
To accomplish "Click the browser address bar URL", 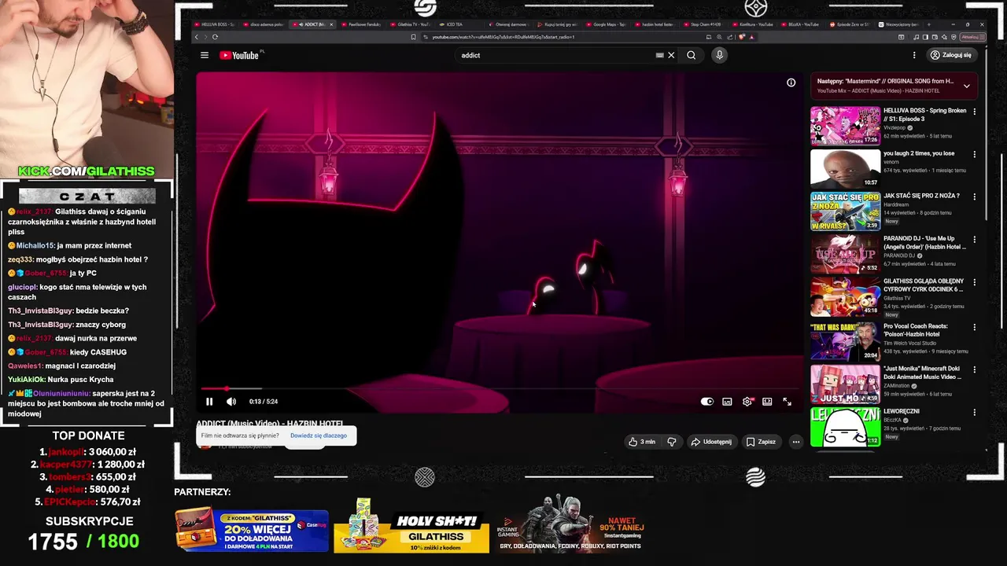I will click(503, 37).
